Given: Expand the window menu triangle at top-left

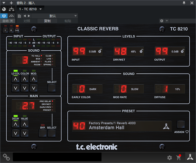Looking at the screenshot, I should (4, 3).
